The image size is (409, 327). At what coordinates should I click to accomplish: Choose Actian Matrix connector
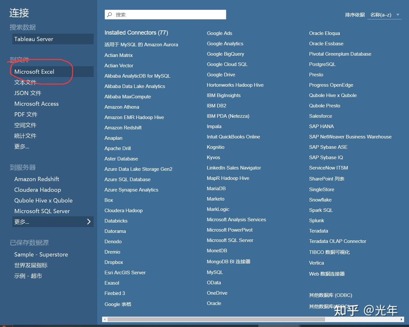[119, 55]
